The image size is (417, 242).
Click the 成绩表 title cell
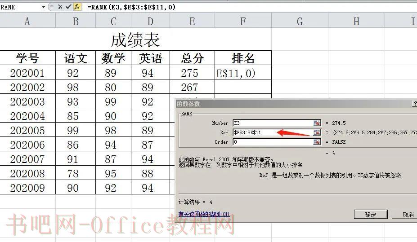pos(135,40)
